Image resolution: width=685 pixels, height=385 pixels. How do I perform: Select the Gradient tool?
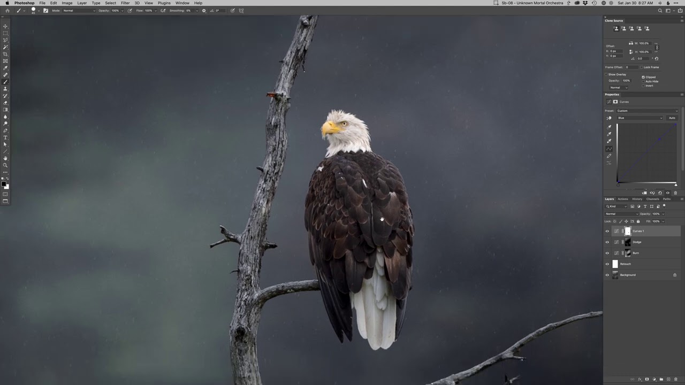tap(5, 110)
